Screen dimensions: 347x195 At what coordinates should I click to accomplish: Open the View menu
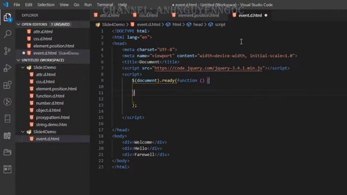pyautogui.click(x=64, y=5)
